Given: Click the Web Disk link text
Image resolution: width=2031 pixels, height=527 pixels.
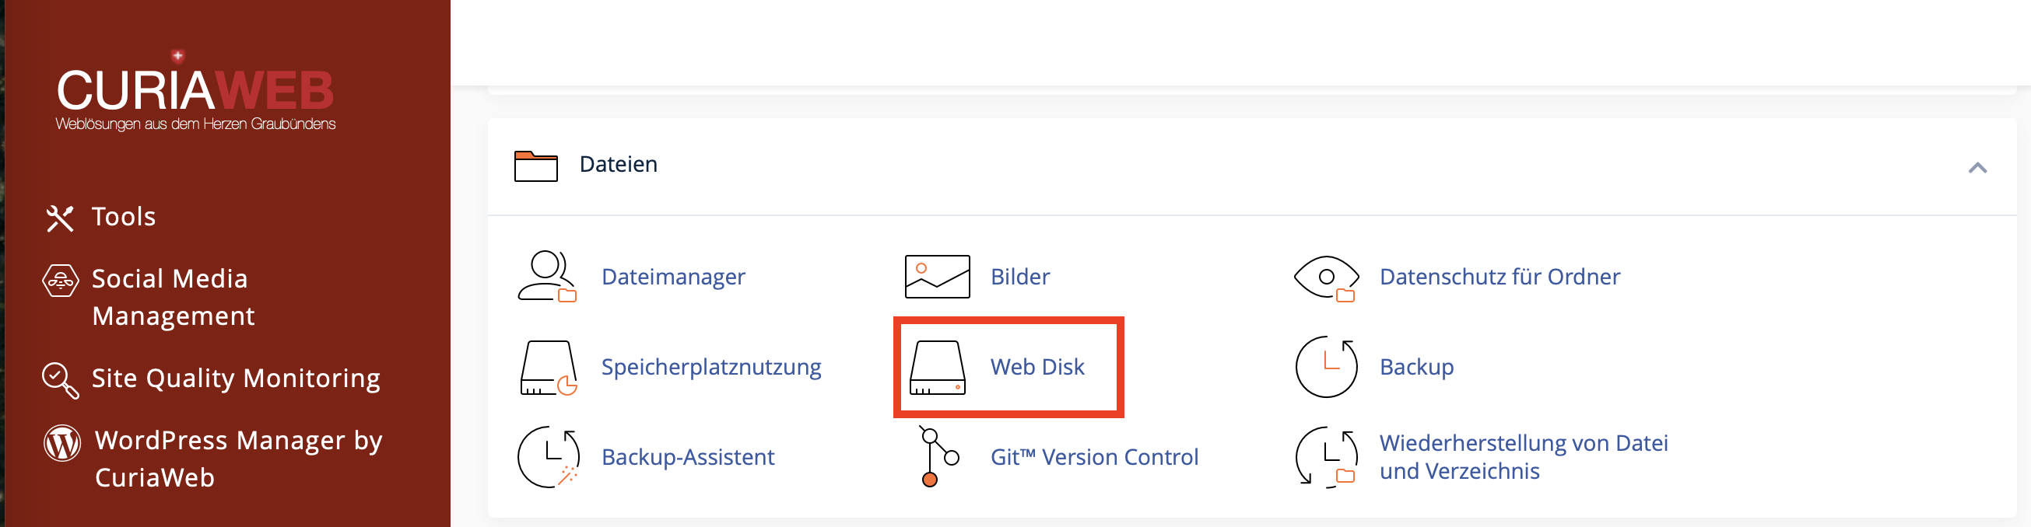Looking at the screenshot, I should [1037, 367].
